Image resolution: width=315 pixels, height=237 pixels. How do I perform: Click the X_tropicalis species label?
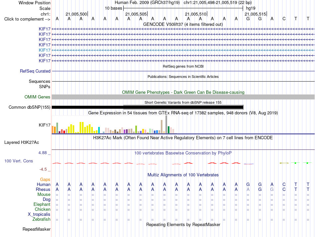[39, 214]
